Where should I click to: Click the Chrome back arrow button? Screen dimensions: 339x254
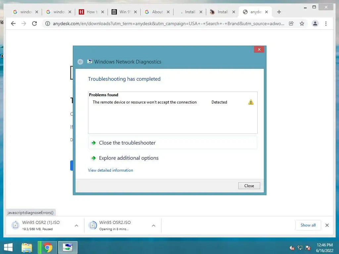(13, 23)
